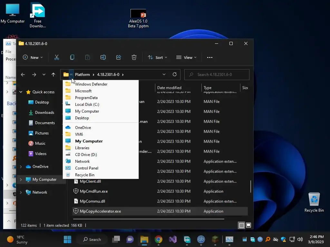
Task: Open the Windows Start menu
Action: click(x=68, y=239)
